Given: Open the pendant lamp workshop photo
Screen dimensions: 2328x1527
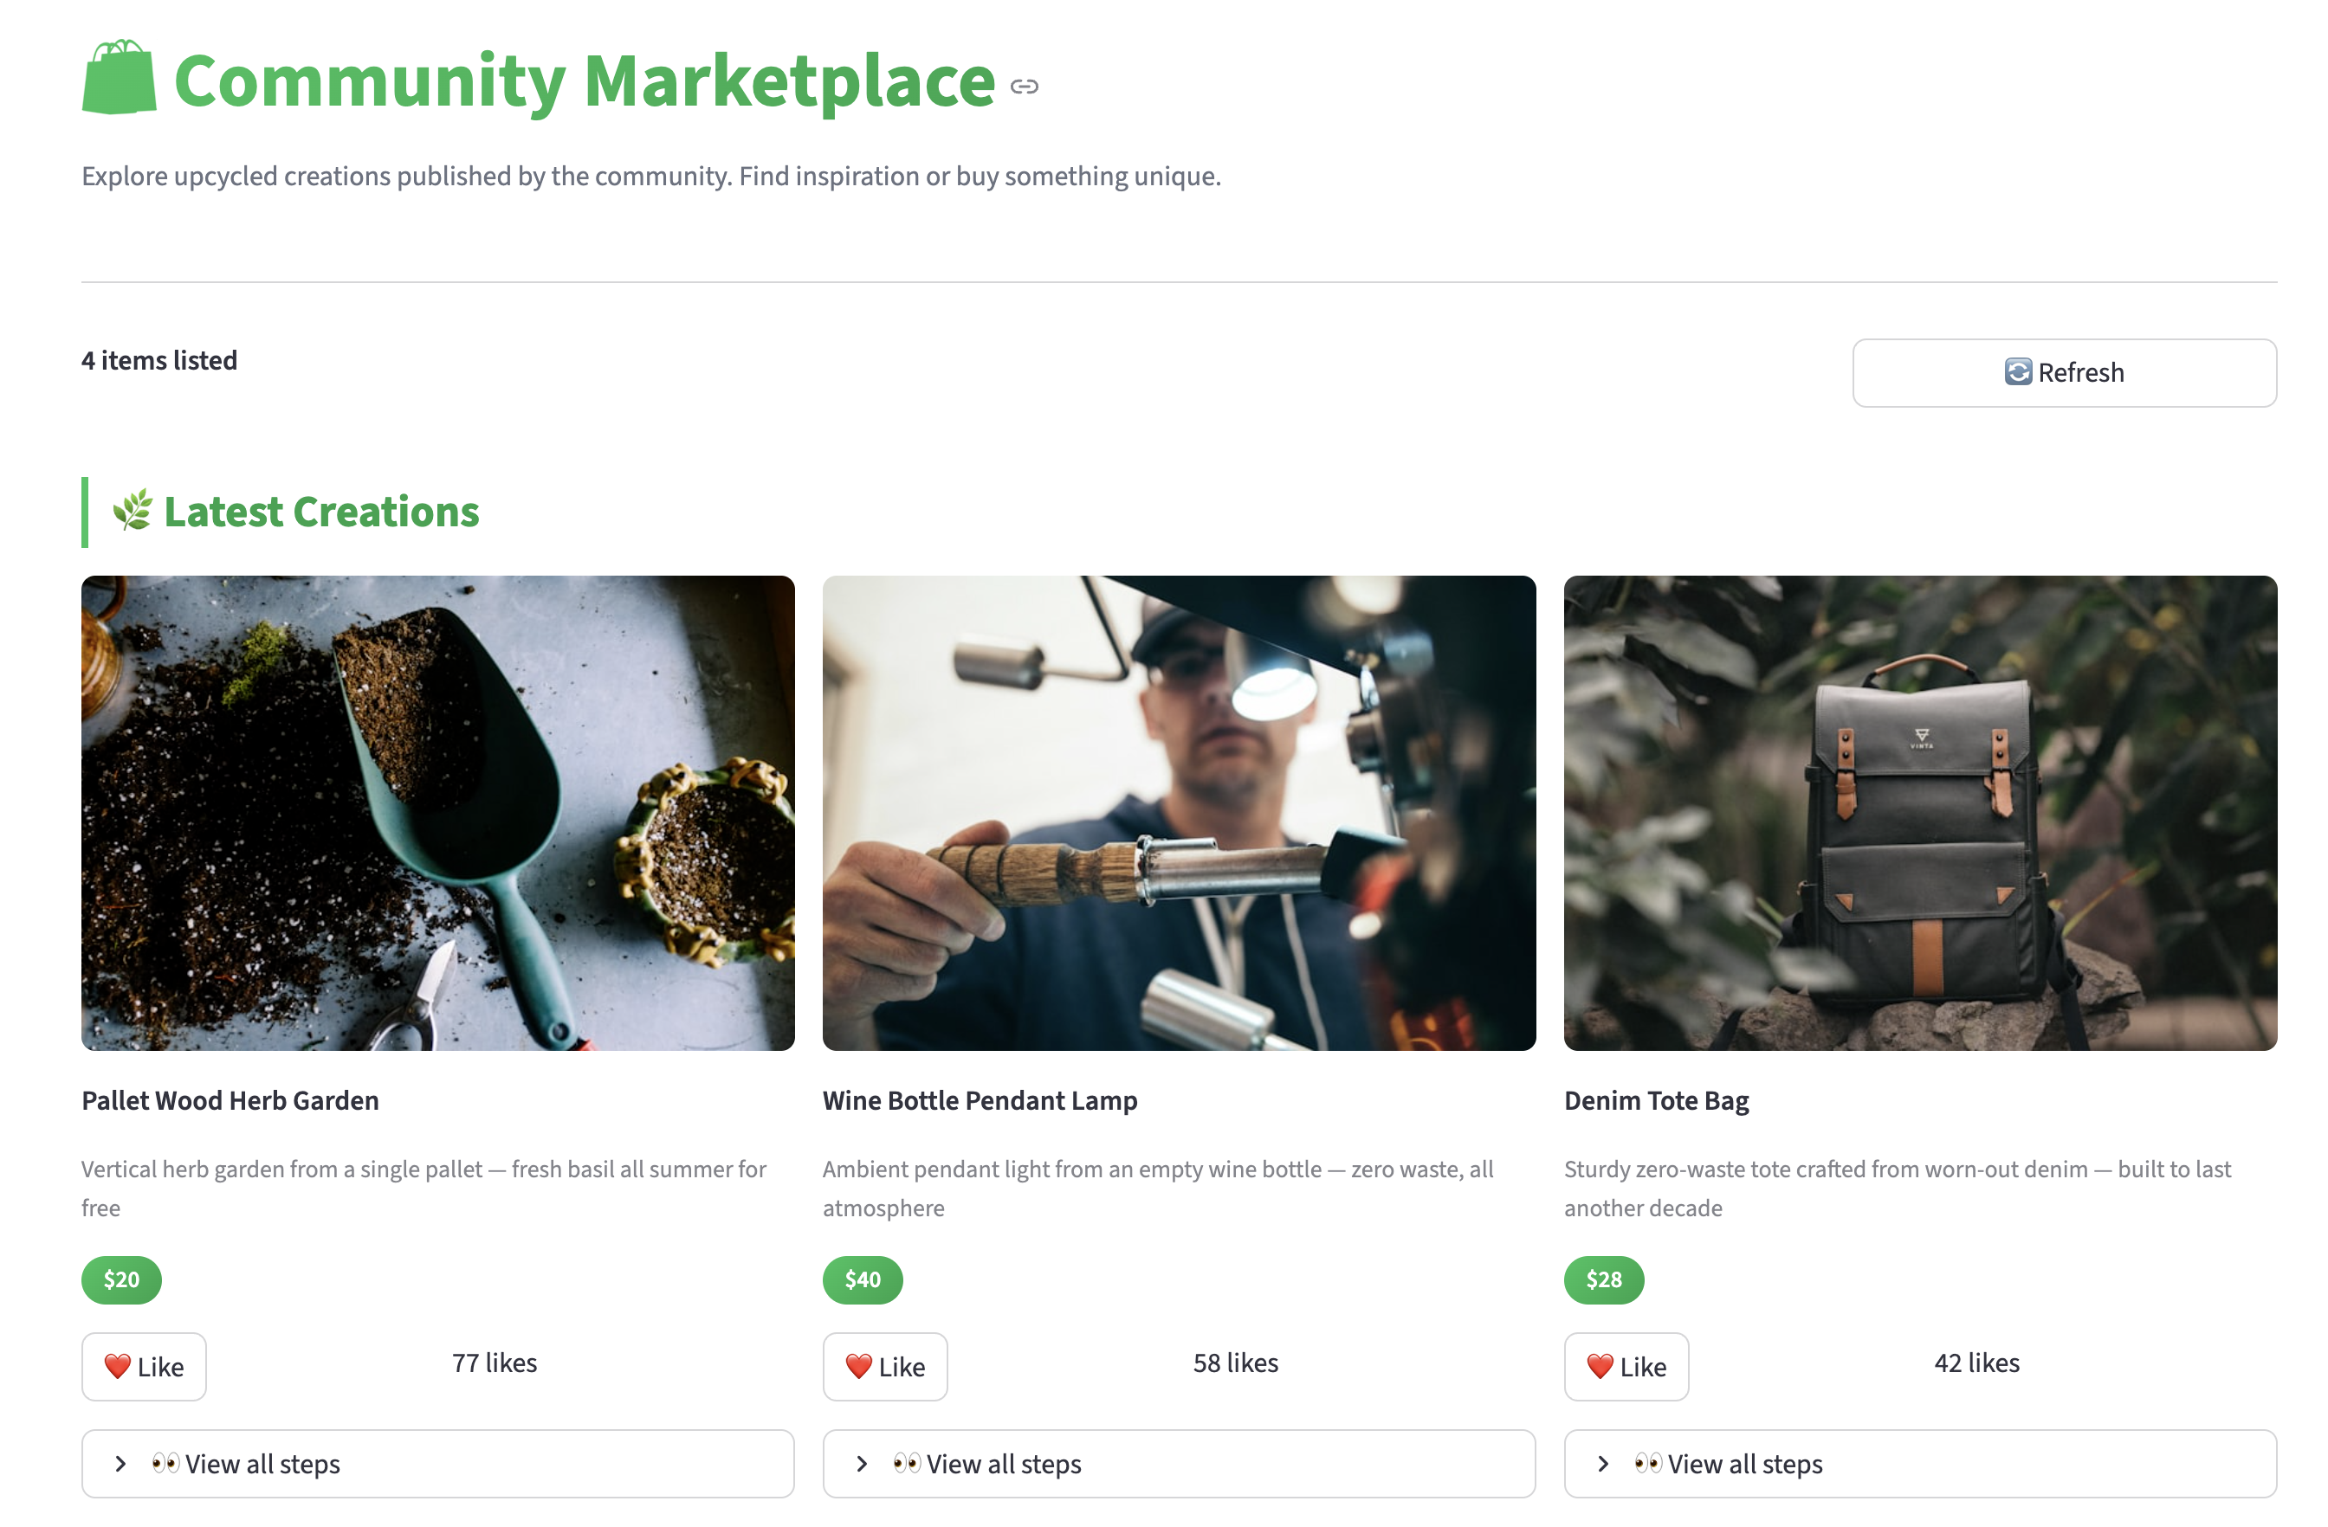Looking at the screenshot, I should tap(1178, 812).
